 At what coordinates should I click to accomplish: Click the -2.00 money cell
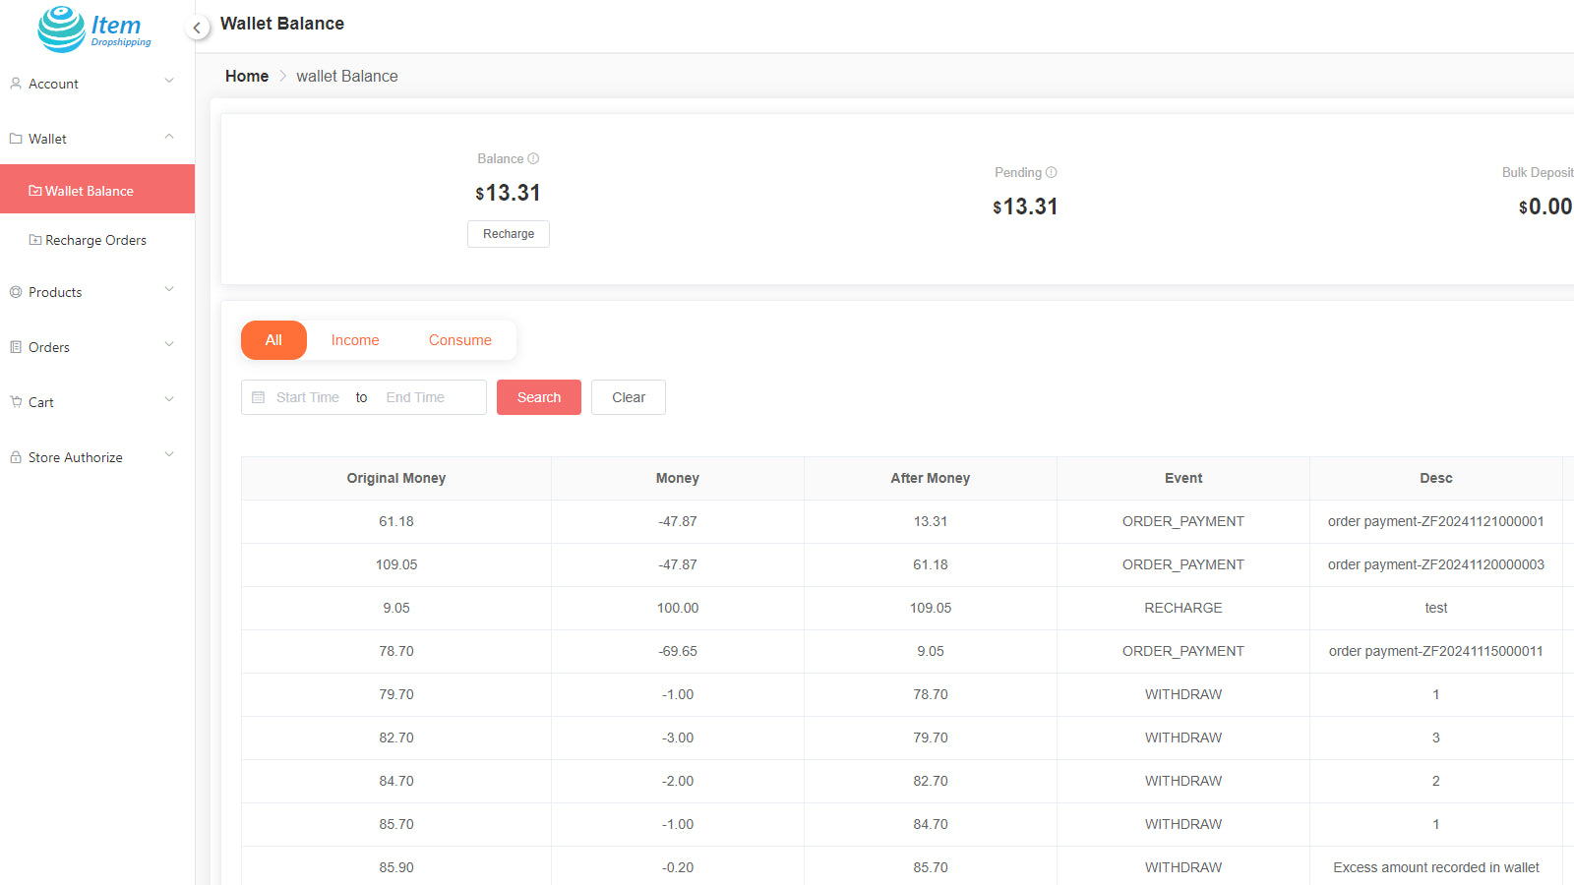(678, 781)
